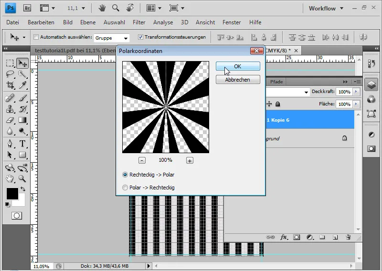The height and width of the screenshot is (271, 382).
Task: Select the 3D Rotate tool
Action: 10,168
